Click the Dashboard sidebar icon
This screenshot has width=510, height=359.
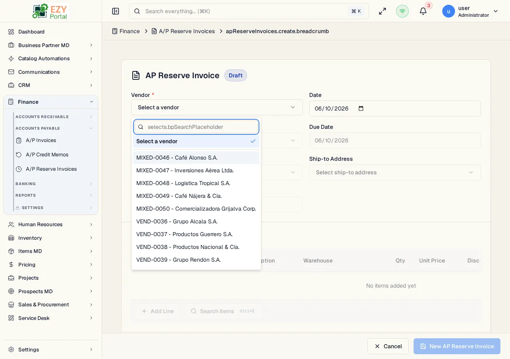click(x=11, y=32)
